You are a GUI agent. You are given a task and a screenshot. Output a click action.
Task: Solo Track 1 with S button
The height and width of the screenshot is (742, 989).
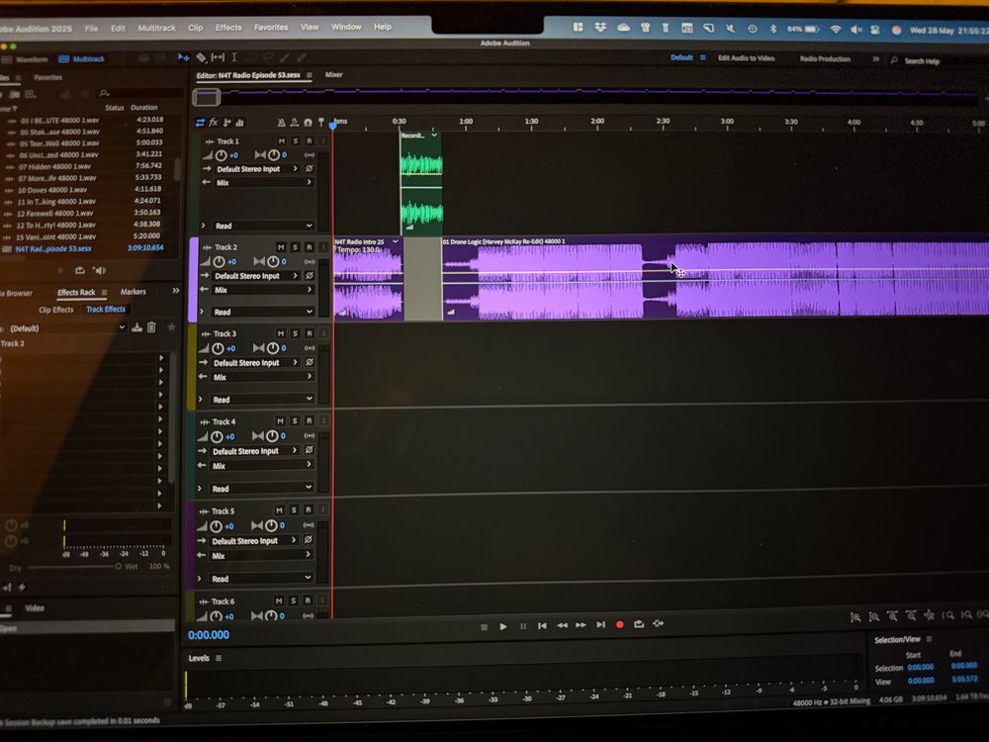point(295,140)
